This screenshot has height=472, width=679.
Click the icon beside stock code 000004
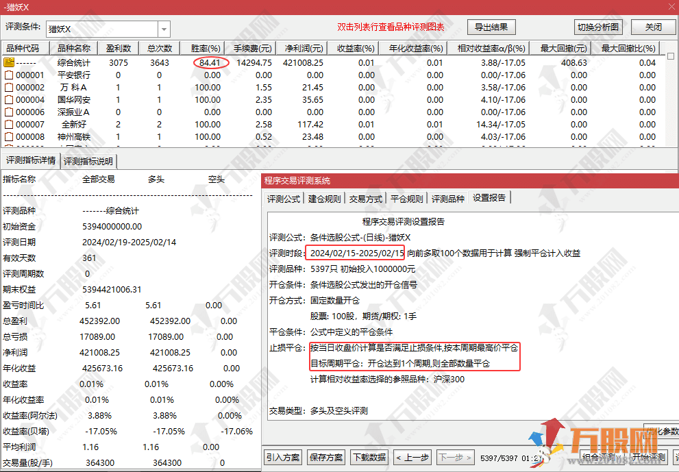pyautogui.click(x=9, y=99)
